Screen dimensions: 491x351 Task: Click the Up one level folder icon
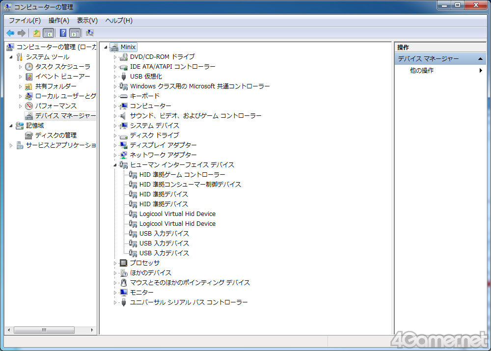pos(36,33)
